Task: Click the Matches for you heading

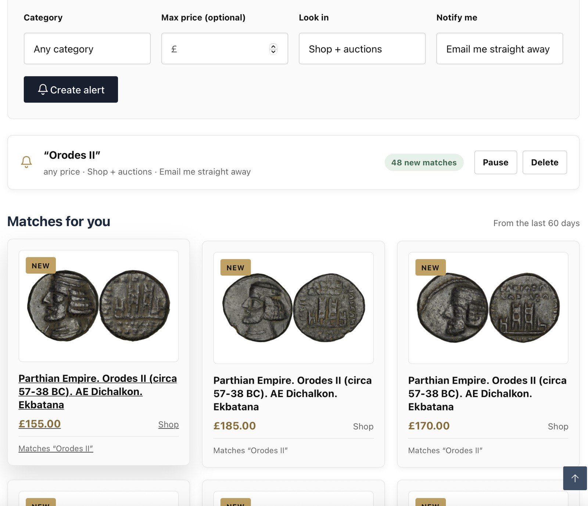Action: pyautogui.click(x=59, y=221)
